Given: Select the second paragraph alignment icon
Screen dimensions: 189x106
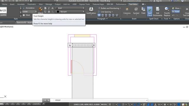Looking at the screenshot, I should (x=102, y=15).
